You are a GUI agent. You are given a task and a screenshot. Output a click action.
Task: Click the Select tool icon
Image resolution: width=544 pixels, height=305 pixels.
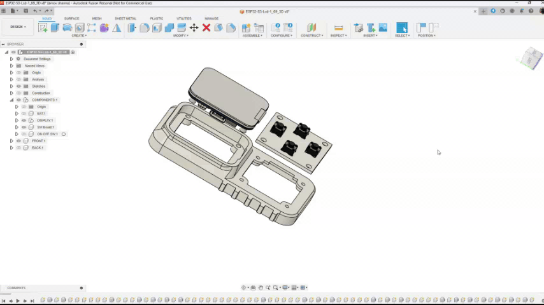pos(402,28)
